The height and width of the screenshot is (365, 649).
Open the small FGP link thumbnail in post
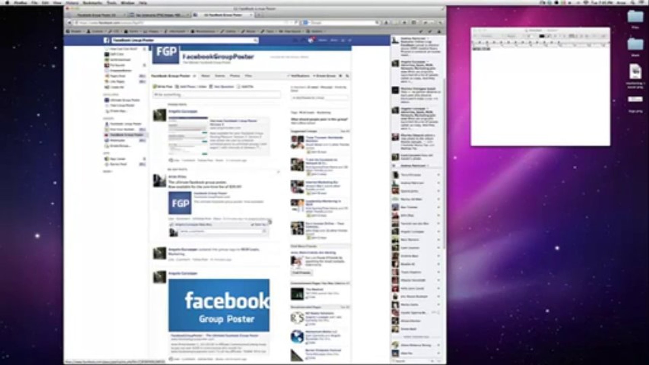click(x=180, y=203)
